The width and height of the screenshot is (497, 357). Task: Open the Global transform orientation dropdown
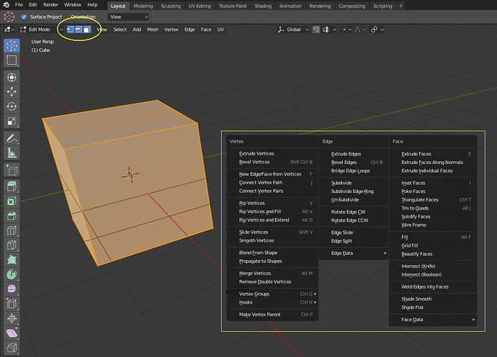pyautogui.click(x=293, y=30)
